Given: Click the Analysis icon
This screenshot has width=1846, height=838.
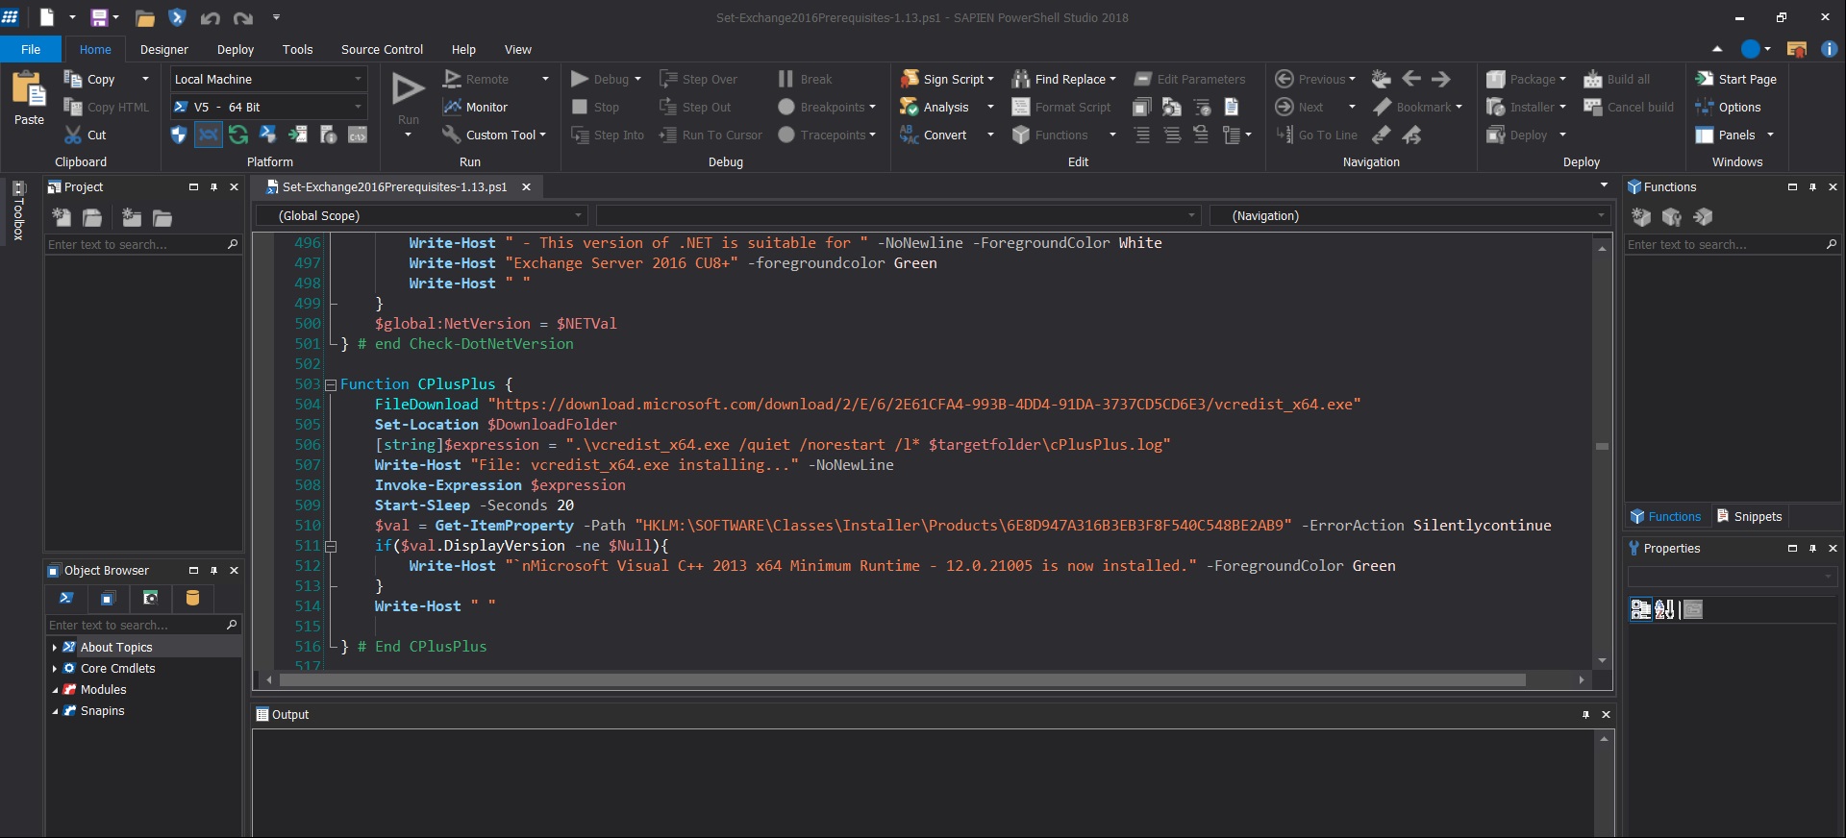Looking at the screenshot, I should click(910, 107).
